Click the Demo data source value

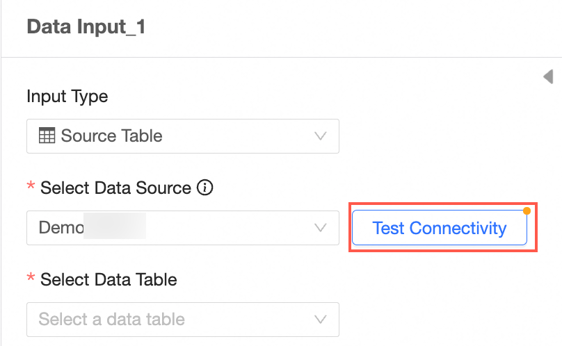tap(61, 228)
